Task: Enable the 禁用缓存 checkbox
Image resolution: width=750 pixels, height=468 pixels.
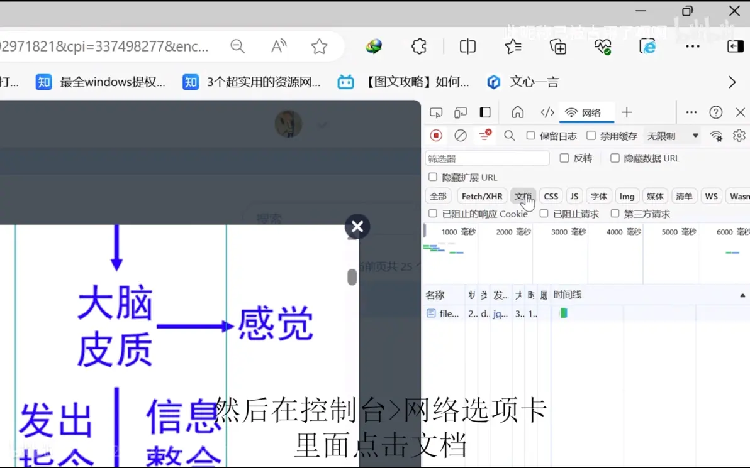Action: (591, 136)
